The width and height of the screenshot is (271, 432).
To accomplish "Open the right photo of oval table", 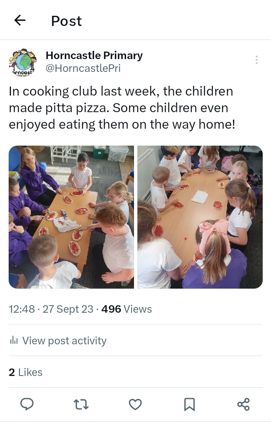I will click(200, 217).
